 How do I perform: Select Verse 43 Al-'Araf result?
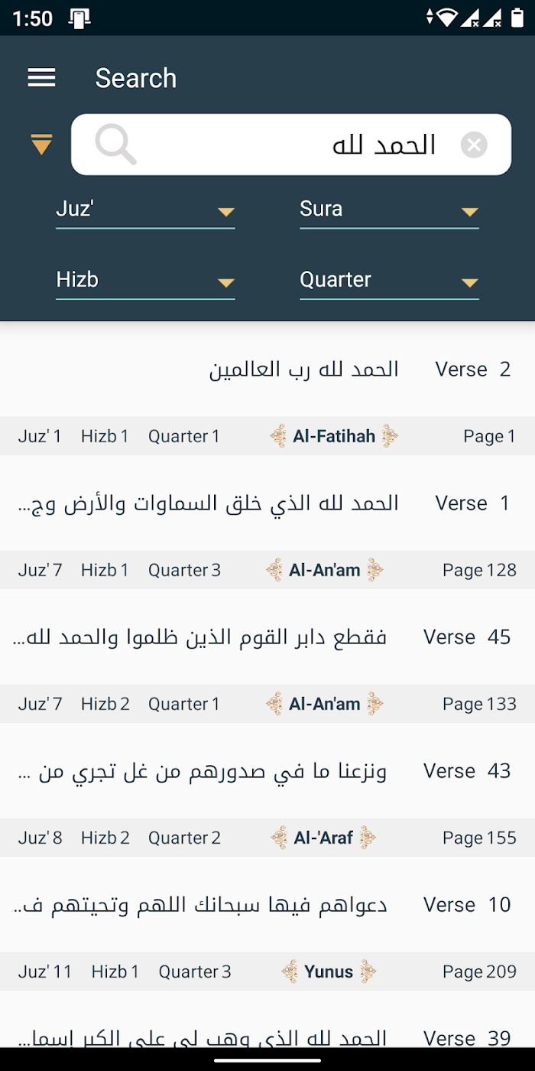click(267, 771)
